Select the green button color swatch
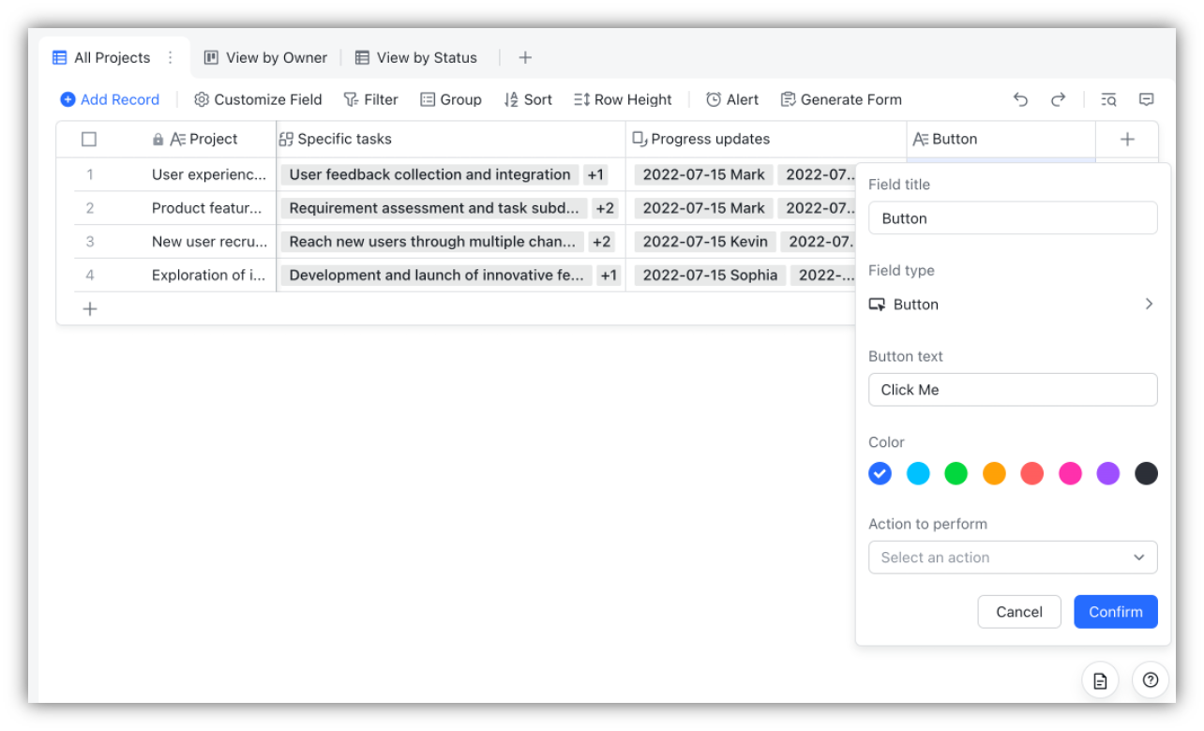 (x=956, y=473)
